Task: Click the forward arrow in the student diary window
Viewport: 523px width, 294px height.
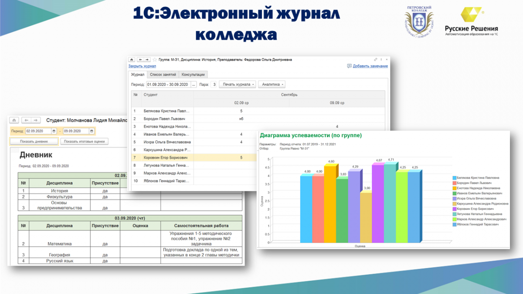Action: tap(36, 120)
